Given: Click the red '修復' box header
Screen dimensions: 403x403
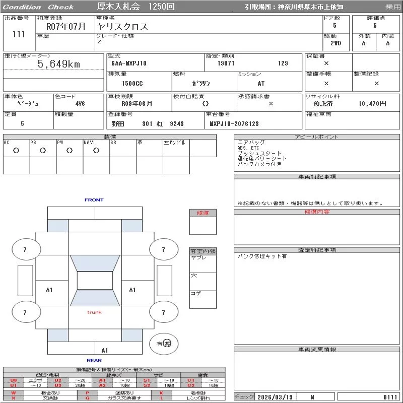Looking at the screenshot, I should (203, 213).
